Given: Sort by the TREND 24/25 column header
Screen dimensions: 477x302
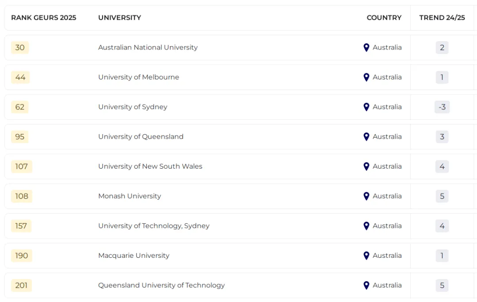Looking at the screenshot, I should click(x=442, y=18).
